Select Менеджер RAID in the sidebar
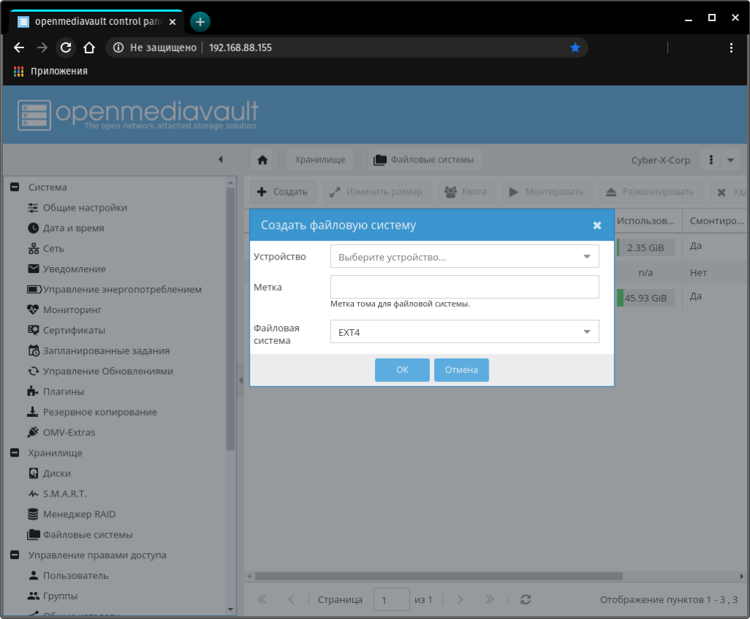The height and width of the screenshot is (619, 750). [79, 514]
